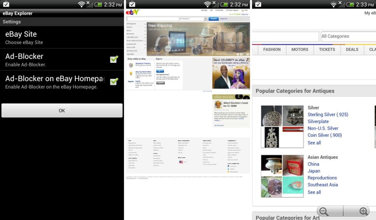Uncheck Ad-Blocker on eBay Homepage

[x=114, y=82]
